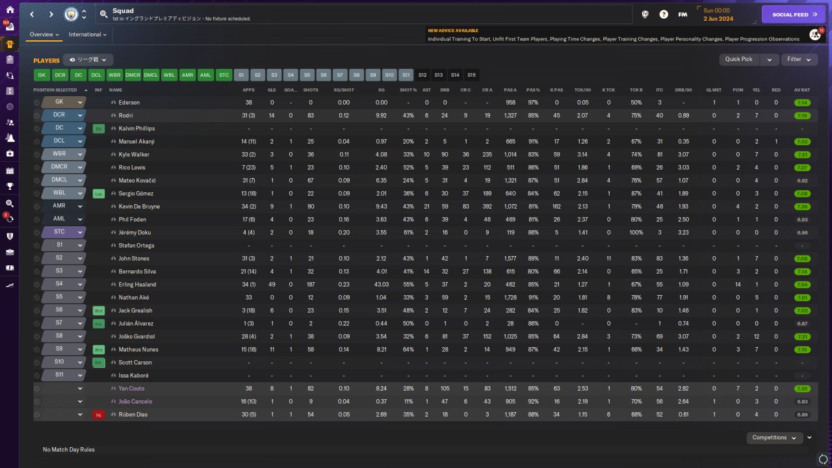
Task: Open the リーグ戦 view dropdown
Action: [88, 60]
